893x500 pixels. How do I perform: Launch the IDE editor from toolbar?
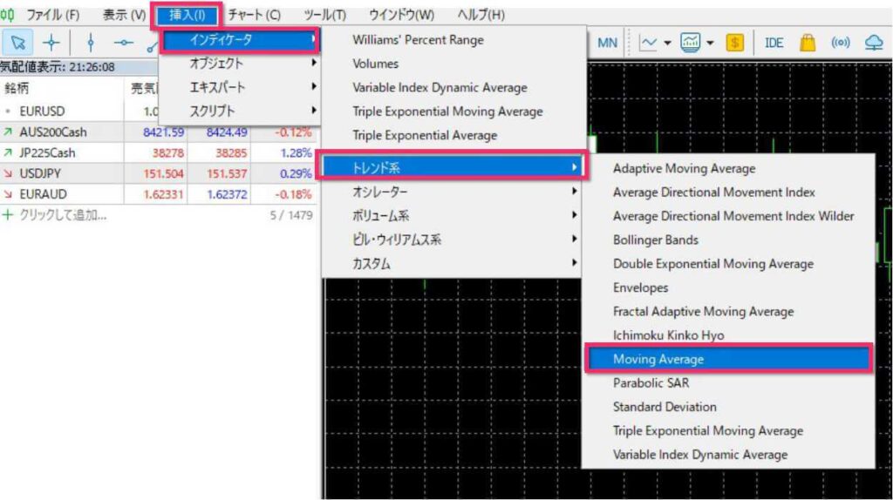(774, 43)
